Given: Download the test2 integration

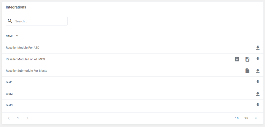Looking at the screenshot, I should pos(257,94).
